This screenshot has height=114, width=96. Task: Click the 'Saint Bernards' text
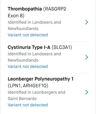(22, 99)
